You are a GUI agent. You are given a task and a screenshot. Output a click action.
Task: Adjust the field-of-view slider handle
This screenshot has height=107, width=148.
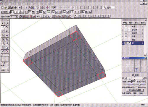coord(140,85)
